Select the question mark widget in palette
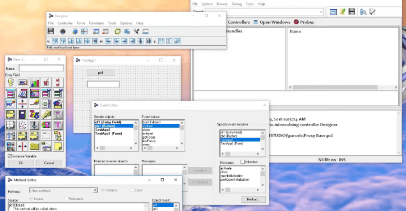Viewport: 406px width, 211px height. coord(11,83)
